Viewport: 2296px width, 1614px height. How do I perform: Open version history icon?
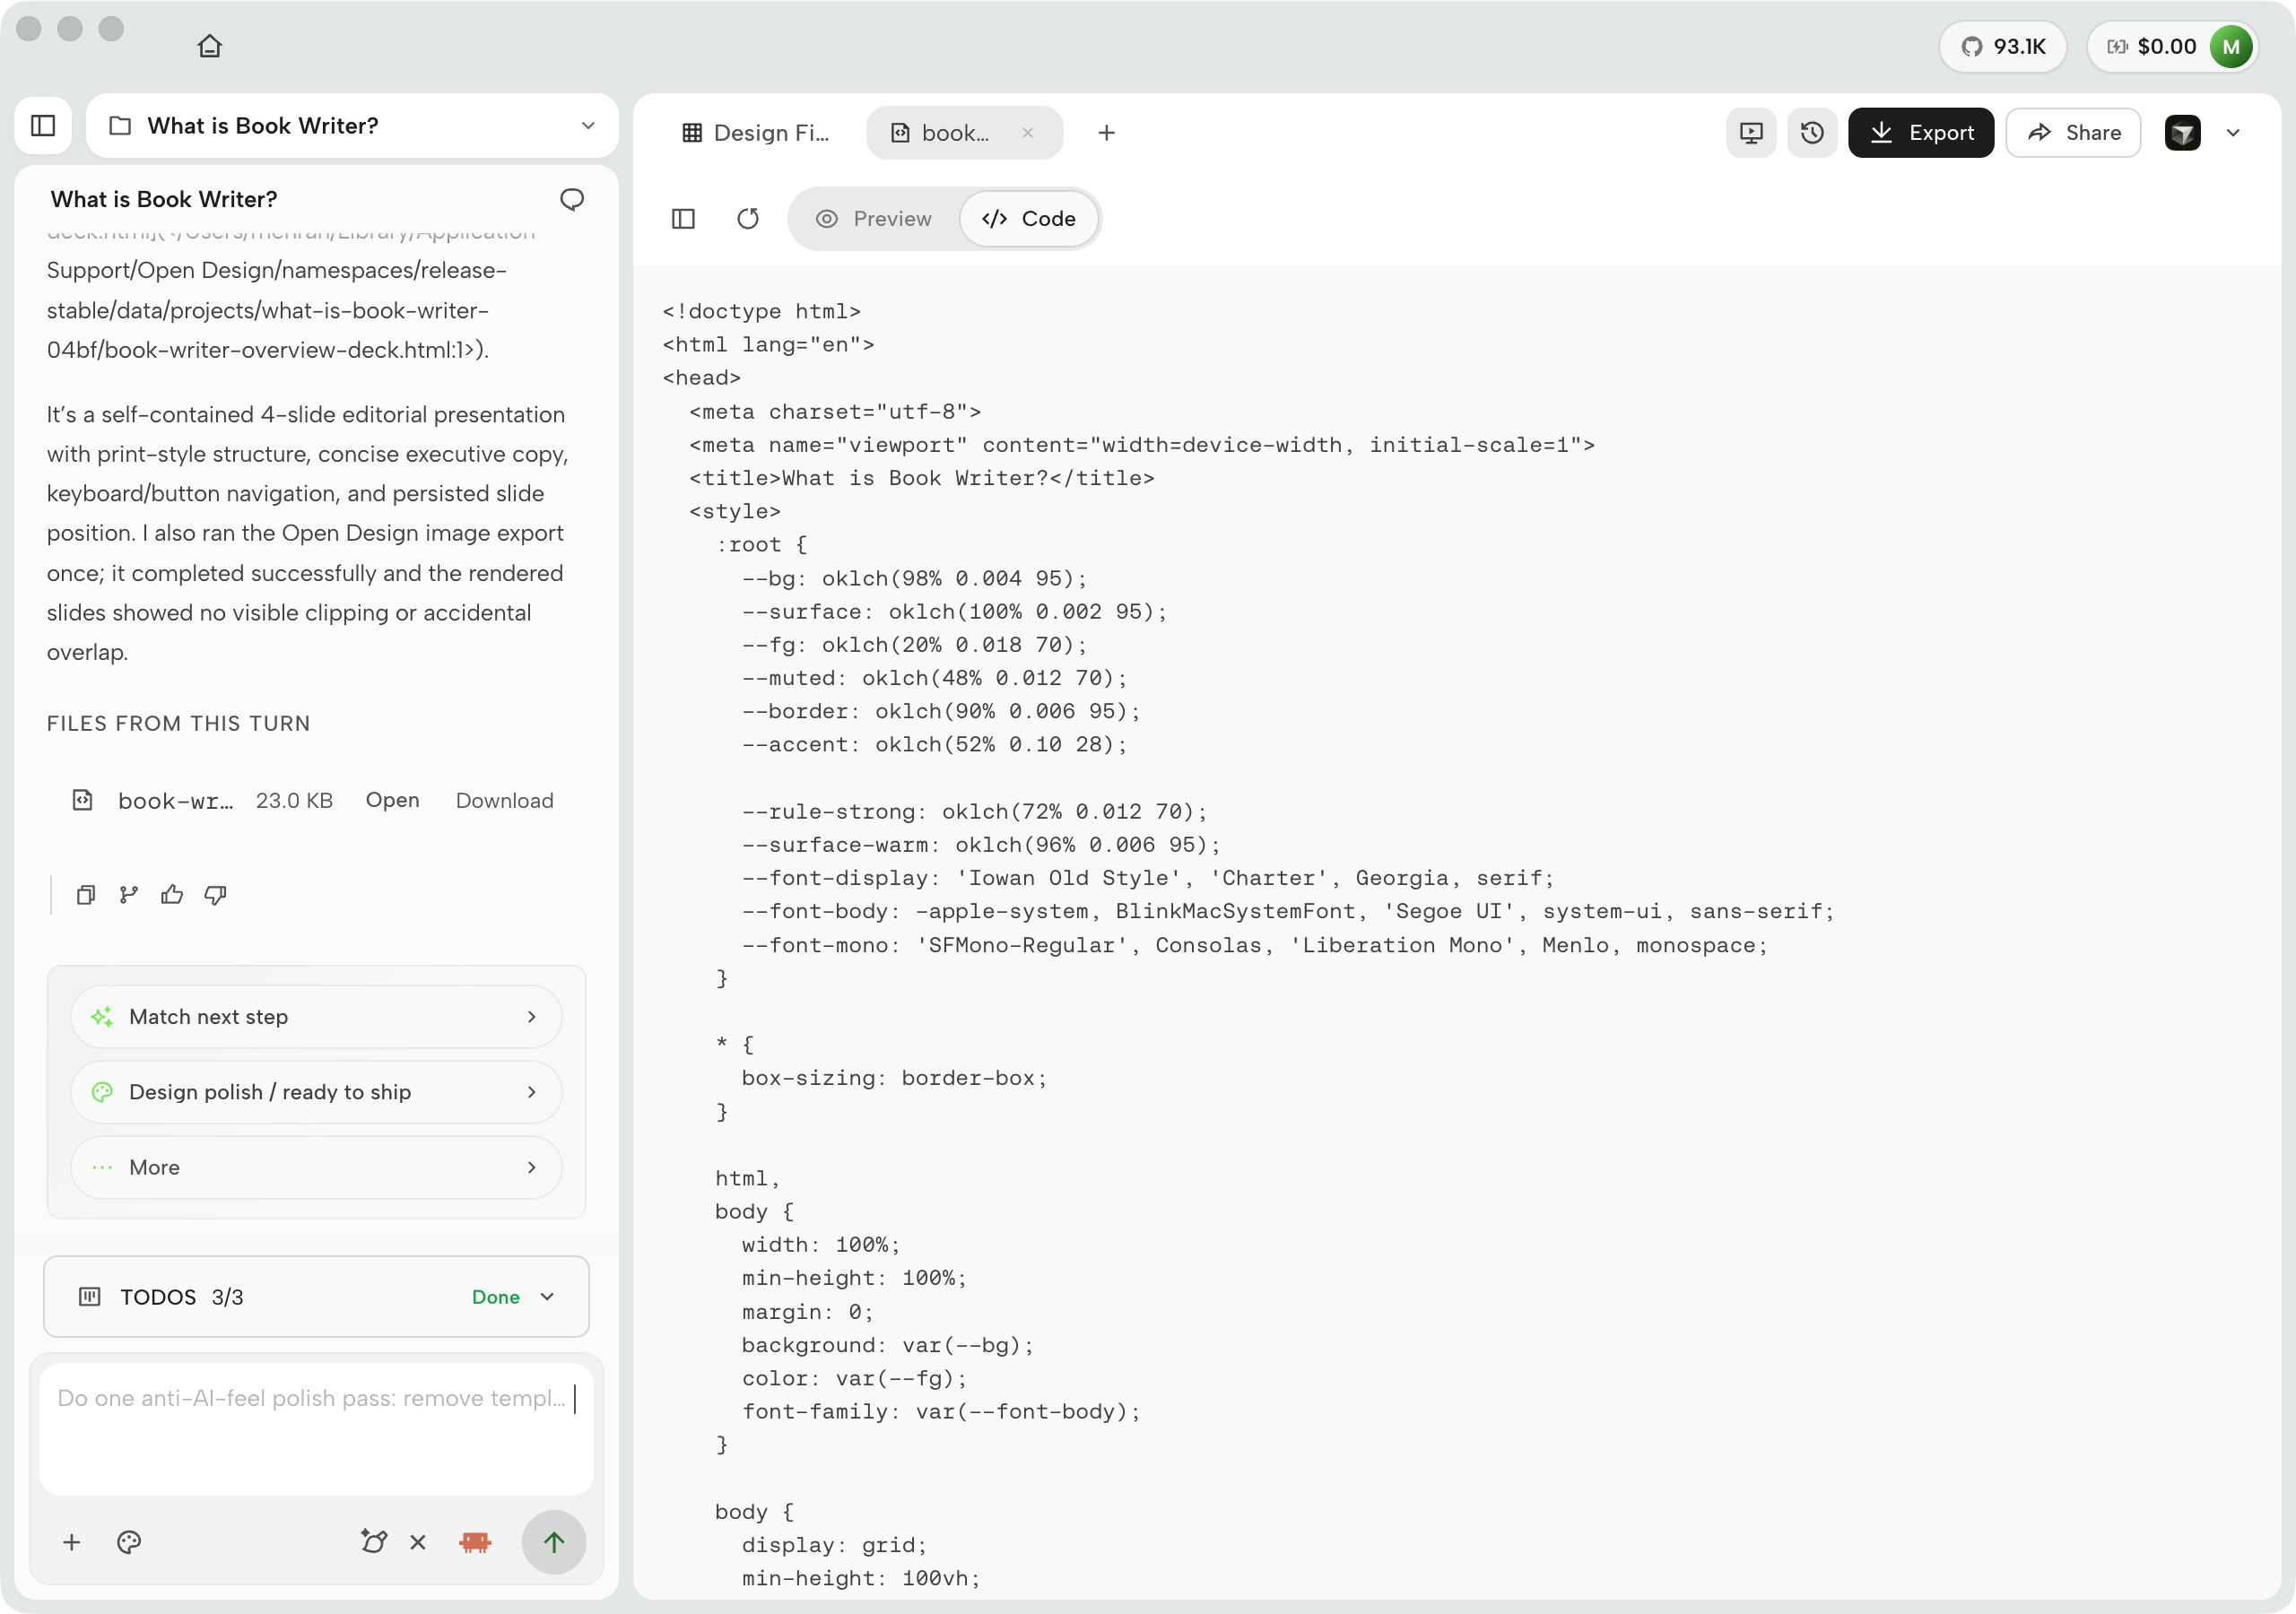(x=1812, y=133)
